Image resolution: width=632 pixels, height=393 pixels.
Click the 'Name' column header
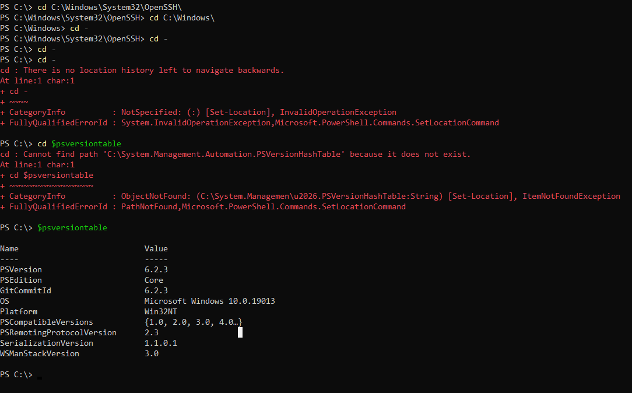pyautogui.click(x=9, y=249)
